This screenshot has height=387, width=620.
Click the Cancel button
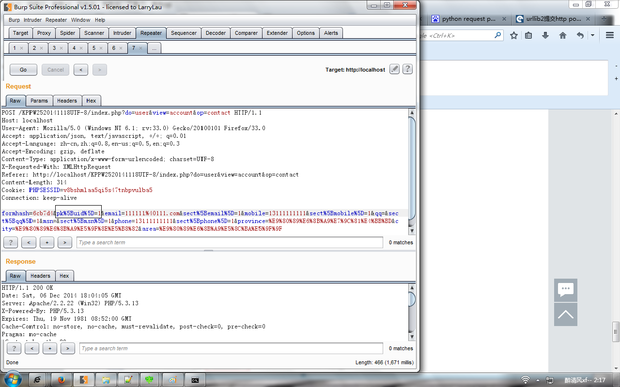pyautogui.click(x=56, y=70)
